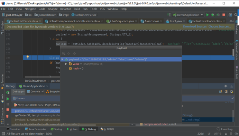Select getVotes:51, test stack frame
This screenshot has width=239, height=136.
pos(36,115)
